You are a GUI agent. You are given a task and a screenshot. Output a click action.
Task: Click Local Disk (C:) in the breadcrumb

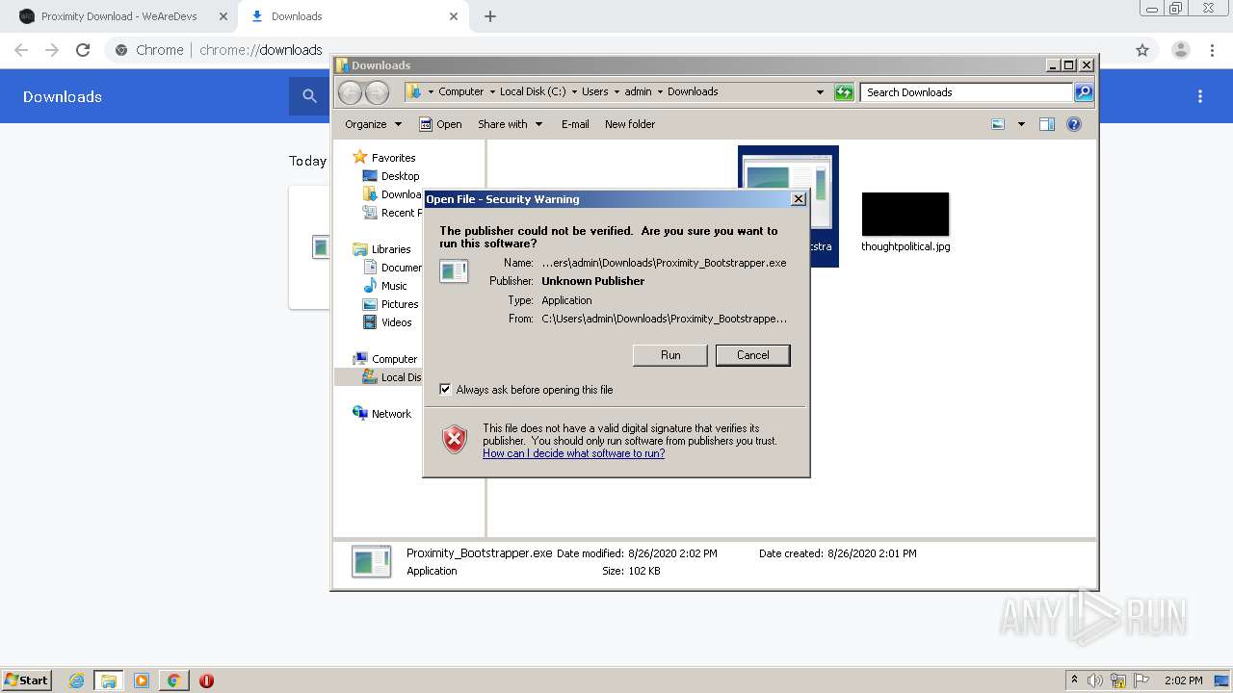click(x=533, y=92)
